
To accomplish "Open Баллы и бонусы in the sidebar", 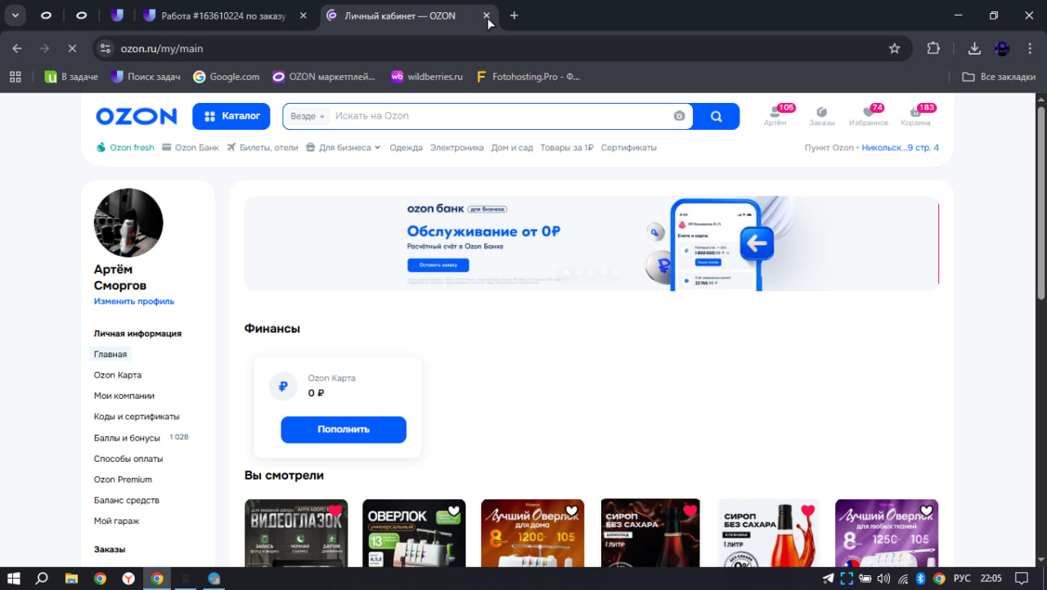I will coord(128,438).
